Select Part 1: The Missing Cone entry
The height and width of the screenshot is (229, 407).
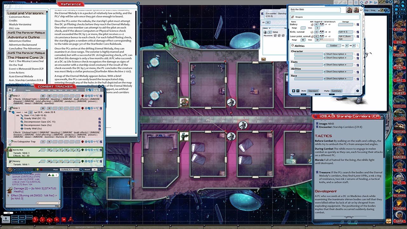[x=26, y=61]
